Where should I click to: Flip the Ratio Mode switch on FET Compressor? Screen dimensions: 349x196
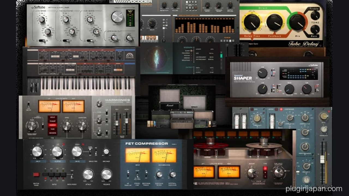(x=72, y=174)
